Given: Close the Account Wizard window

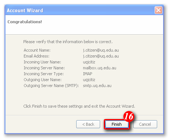Looking at the screenshot, I should click(158, 10).
